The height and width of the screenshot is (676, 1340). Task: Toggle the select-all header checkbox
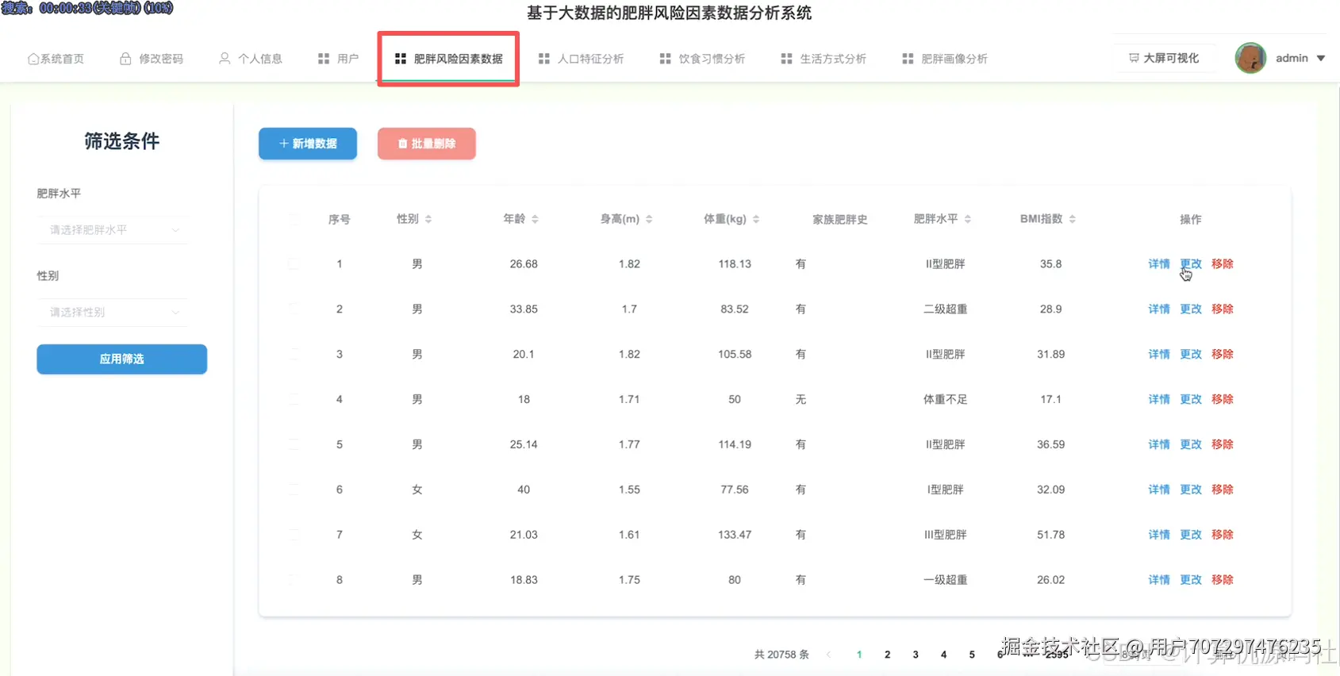pyautogui.click(x=294, y=219)
